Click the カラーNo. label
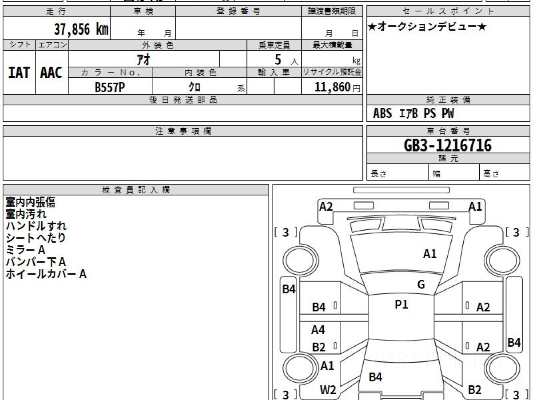This screenshot has width=533, height=400. pos(111,73)
